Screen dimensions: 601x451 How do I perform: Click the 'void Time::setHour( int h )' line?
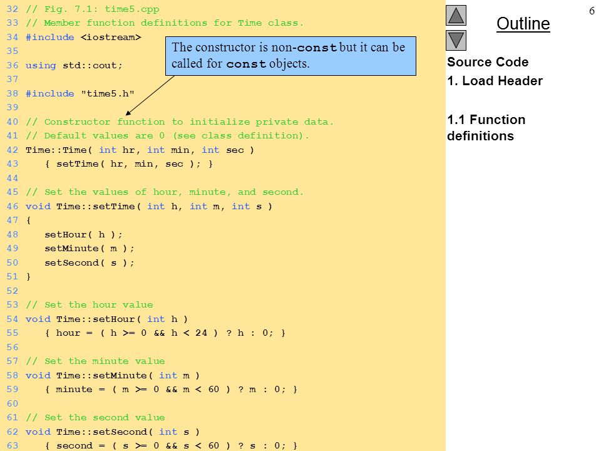pyautogui.click(x=106, y=319)
